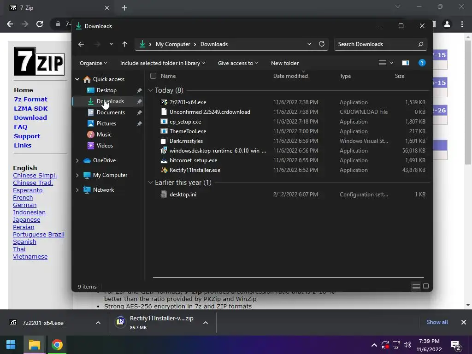Open Chrome profile avatar
The width and height of the screenshot is (472, 354).
pyautogui.click(x=447, y=24)
